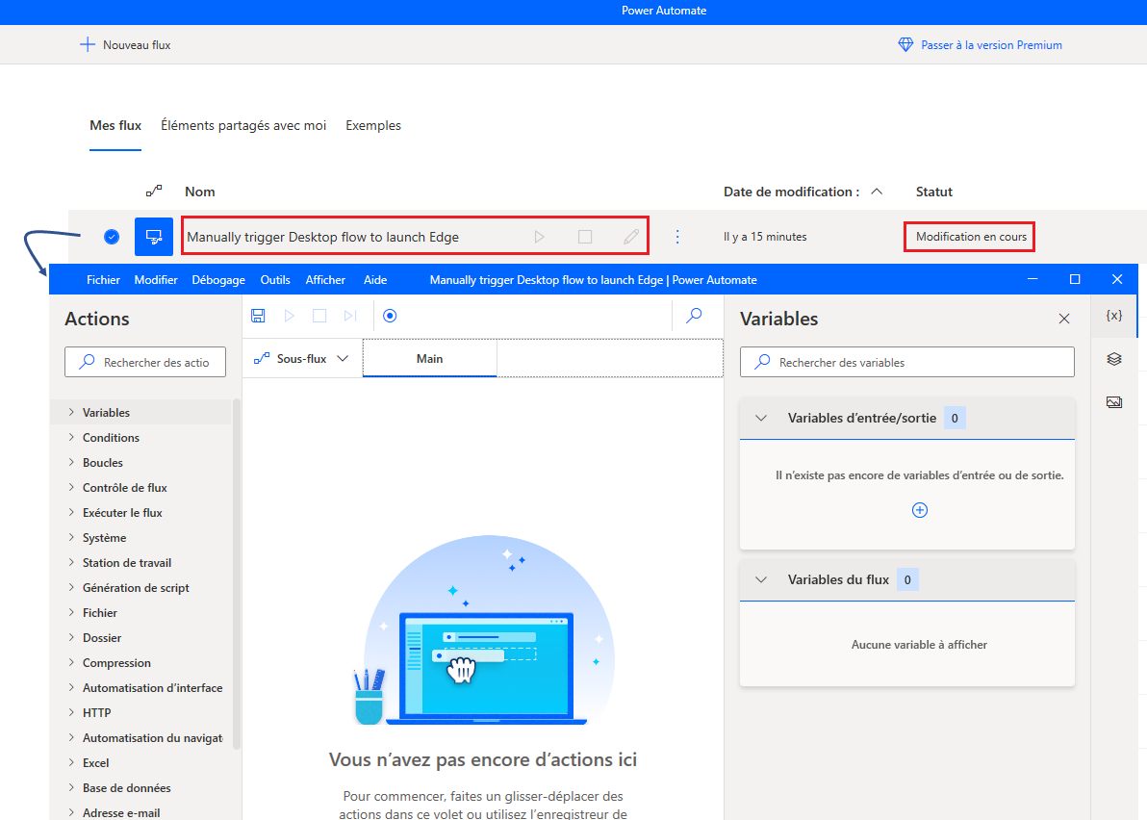The image size is (1147, 820).
Task: Click the sort arrow beside Date de modification
Action: [877, 192]
